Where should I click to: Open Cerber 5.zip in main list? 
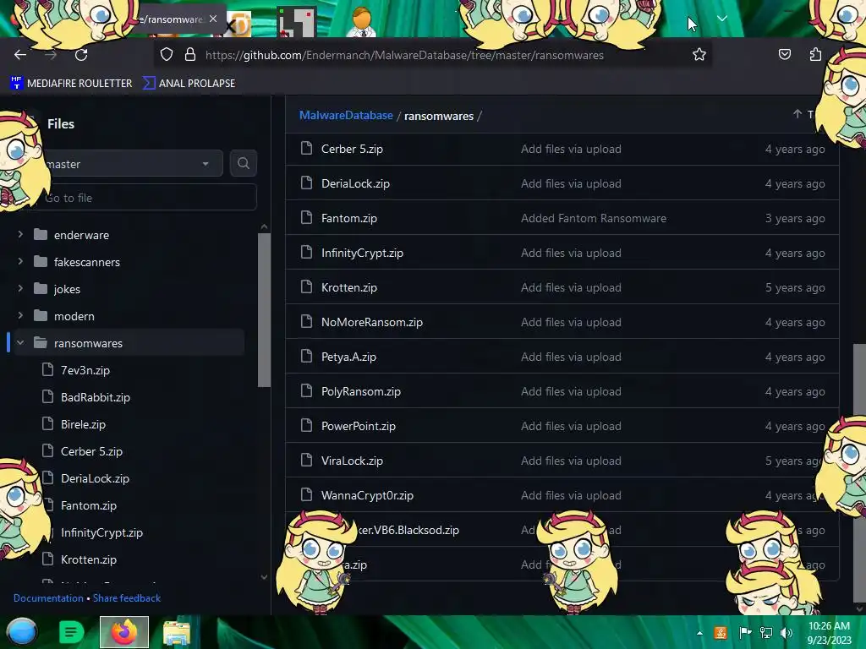[352, 149]
